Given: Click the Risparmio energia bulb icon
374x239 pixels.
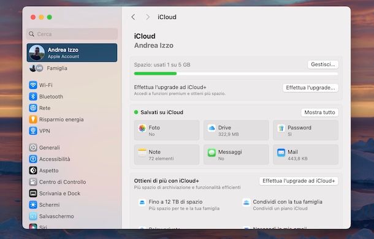Looking at the screenshot, I should coord(33,120).
